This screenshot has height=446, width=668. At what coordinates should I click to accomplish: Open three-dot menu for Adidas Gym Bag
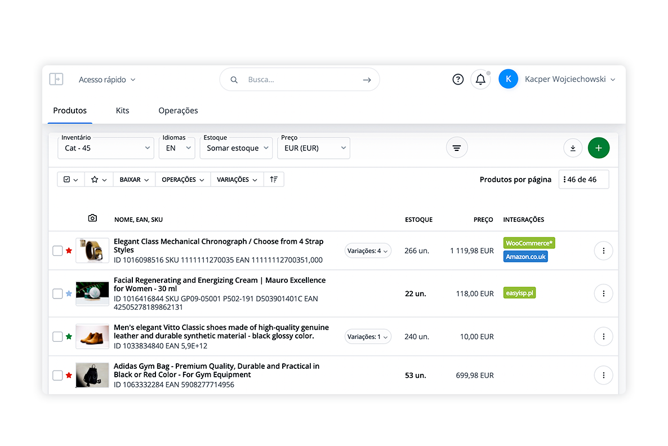tap(603, 375)
